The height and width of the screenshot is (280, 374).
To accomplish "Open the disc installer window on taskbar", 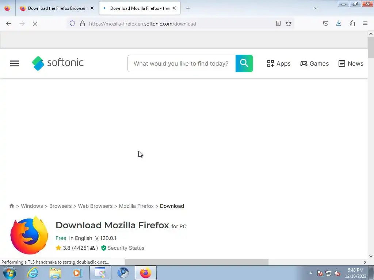I will tap(100, 273).
